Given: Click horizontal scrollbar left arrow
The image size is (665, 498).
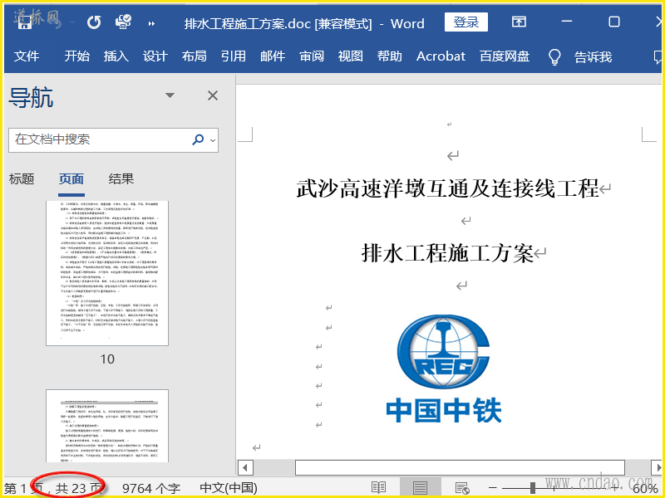Looking at the screenshot, I should (x=245, y=468).
